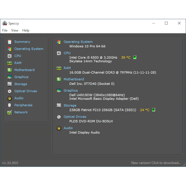The image size is (186, 186).
Task: Click the Motherboard icon in summary pane
Action: 59,79
